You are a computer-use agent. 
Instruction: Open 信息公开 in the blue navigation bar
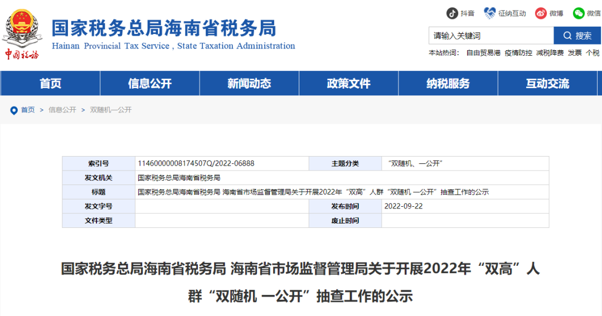point(149,84)
